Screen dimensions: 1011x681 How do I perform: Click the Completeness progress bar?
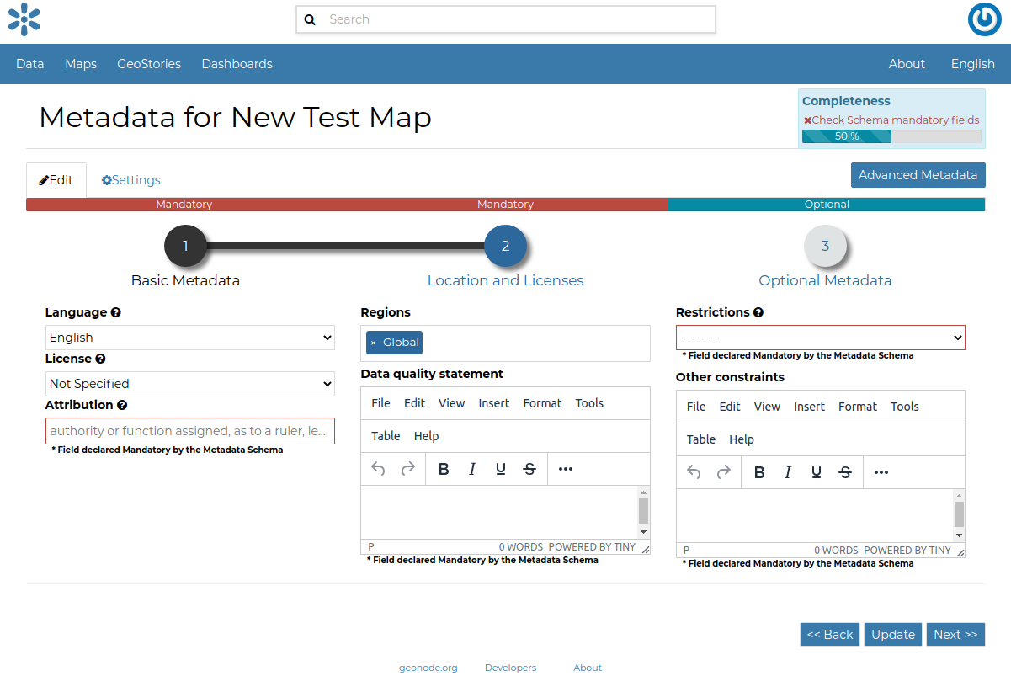coord(845,136)
